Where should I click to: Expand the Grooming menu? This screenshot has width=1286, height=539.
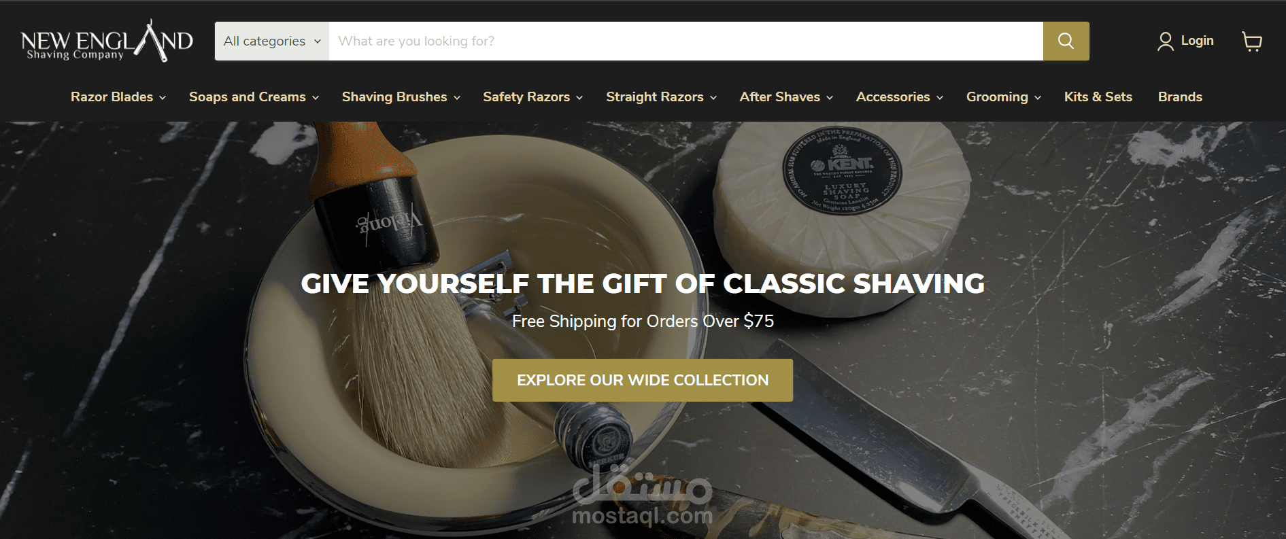click(1003, 97)
